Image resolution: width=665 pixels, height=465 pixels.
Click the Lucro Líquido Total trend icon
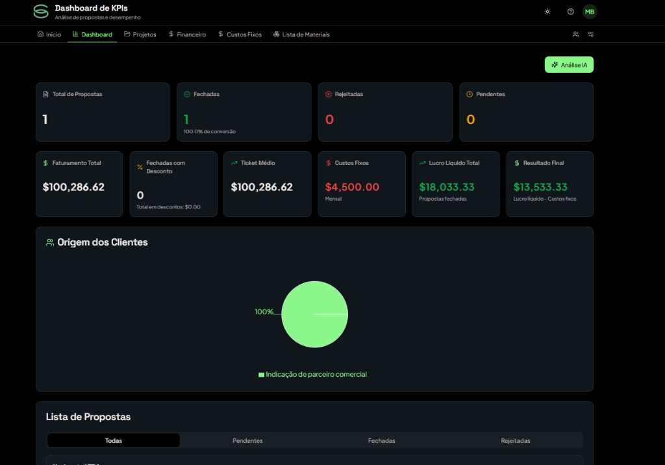pyautogui.click(x=422, y=163)
